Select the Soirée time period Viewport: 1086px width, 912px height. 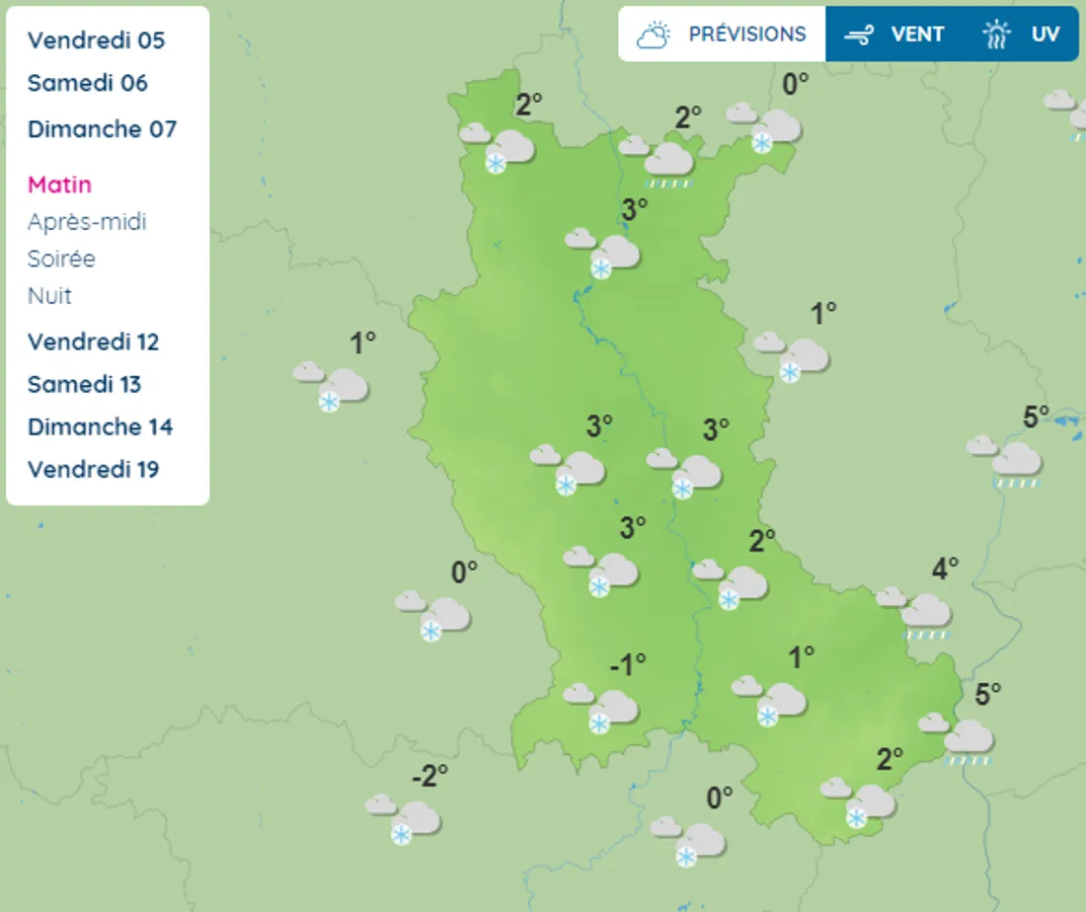coord(61,259)
